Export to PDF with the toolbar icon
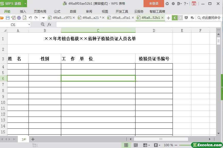The height and width of the screenshot is (148, 223). tap(13, 18)
